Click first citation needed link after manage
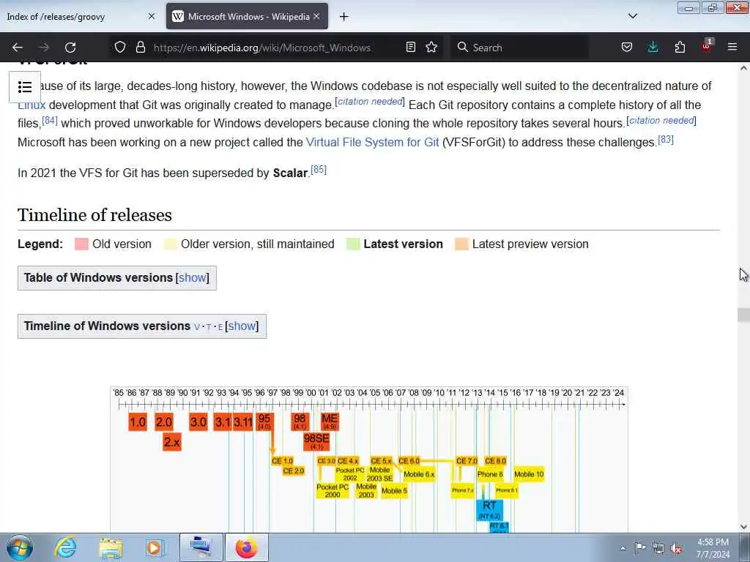 pos(370,101)
